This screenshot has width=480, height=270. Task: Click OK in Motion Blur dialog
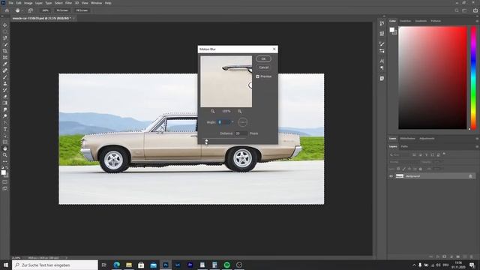tap(263, 58)
